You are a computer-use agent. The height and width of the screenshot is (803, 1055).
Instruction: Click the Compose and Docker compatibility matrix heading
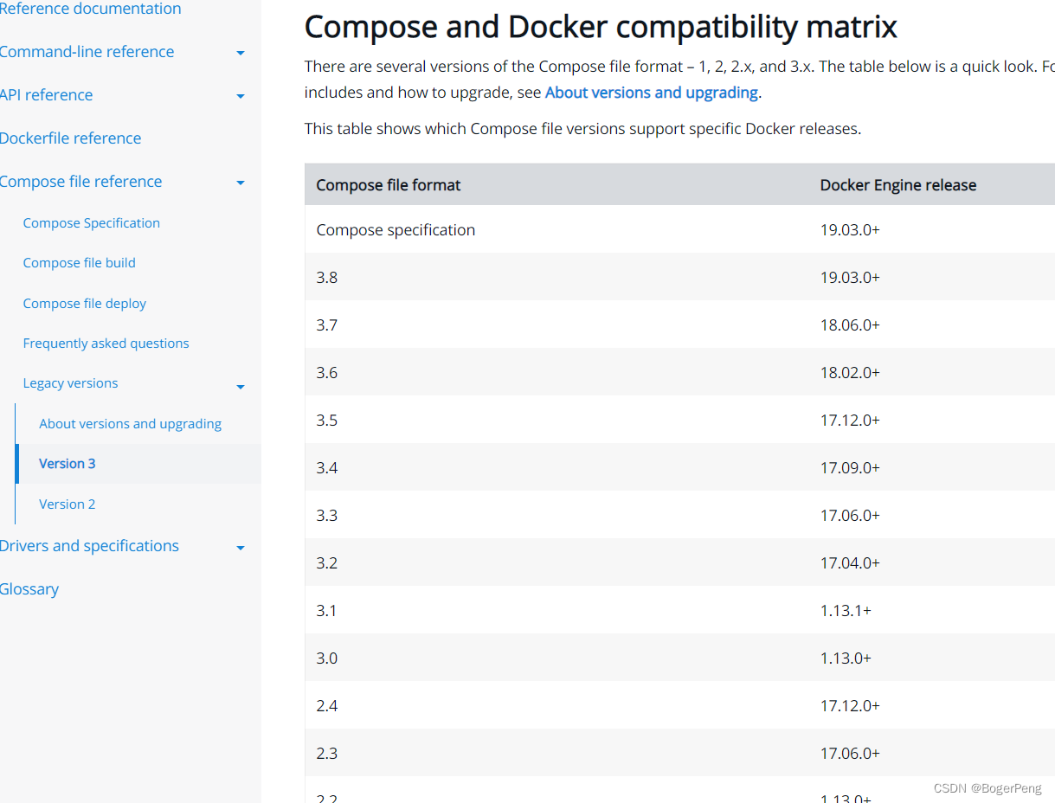(601, 28)
